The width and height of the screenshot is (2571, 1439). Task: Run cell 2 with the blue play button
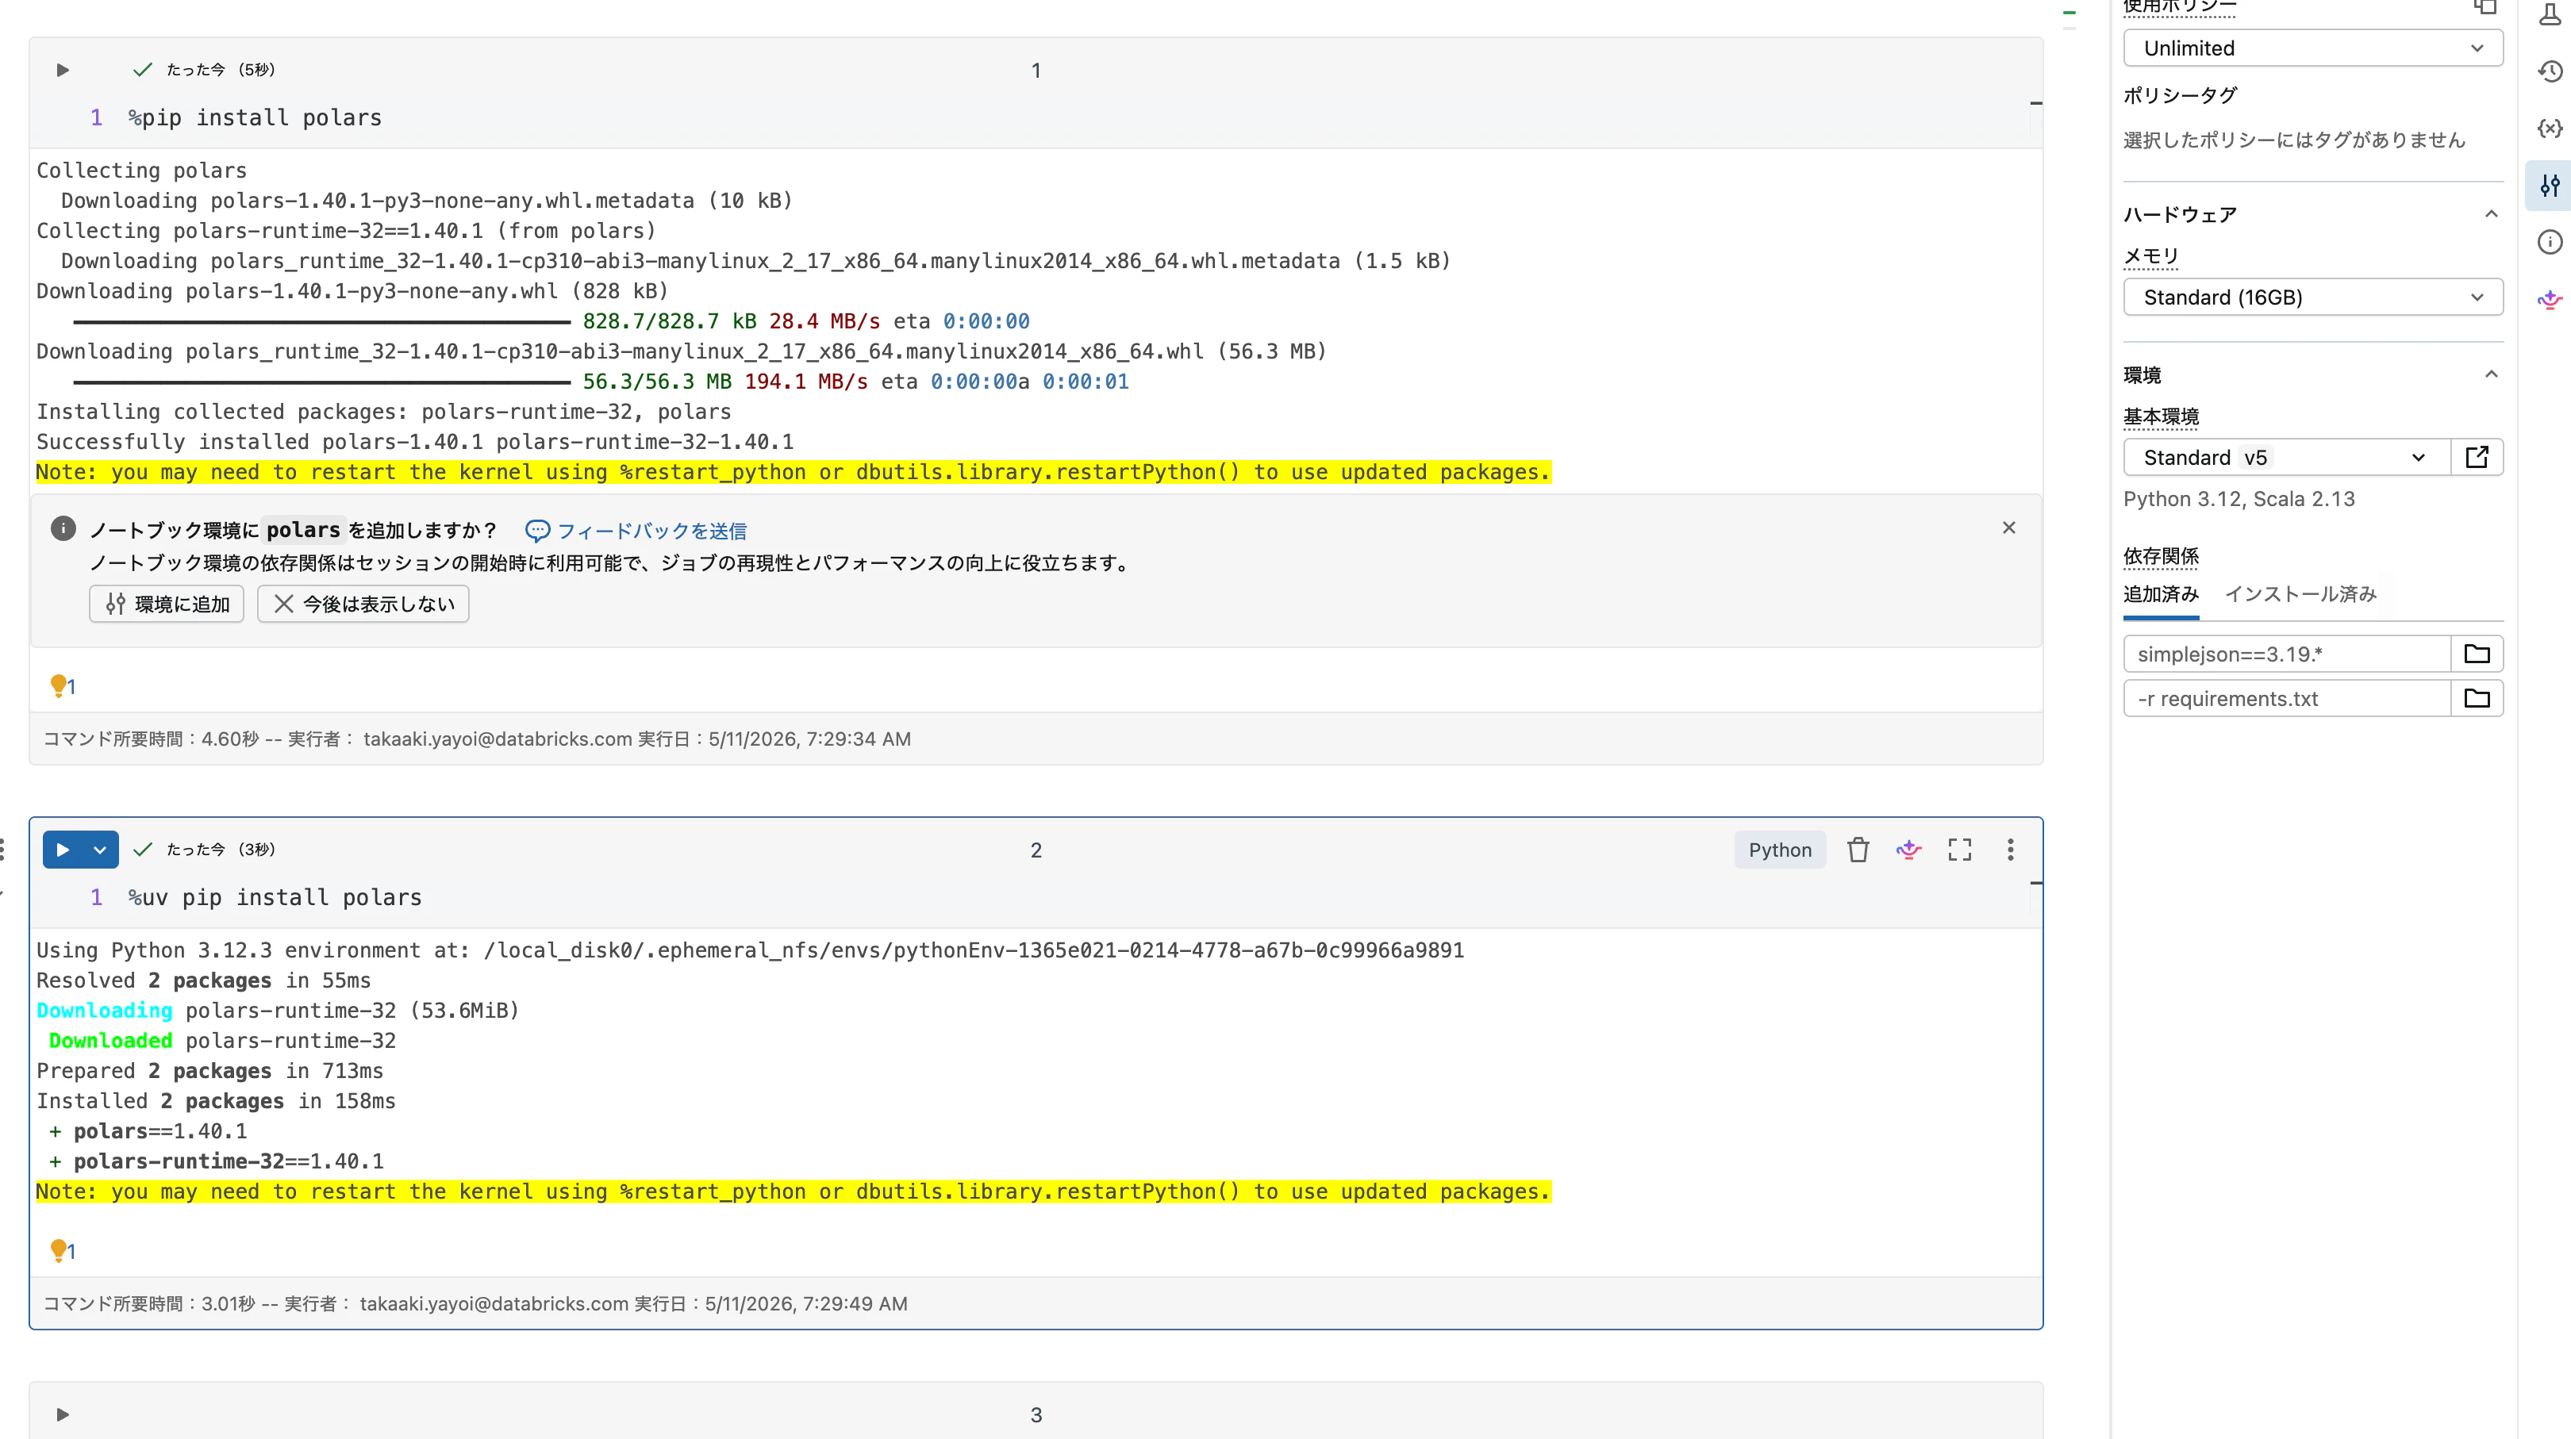click(x=63, y=850)
